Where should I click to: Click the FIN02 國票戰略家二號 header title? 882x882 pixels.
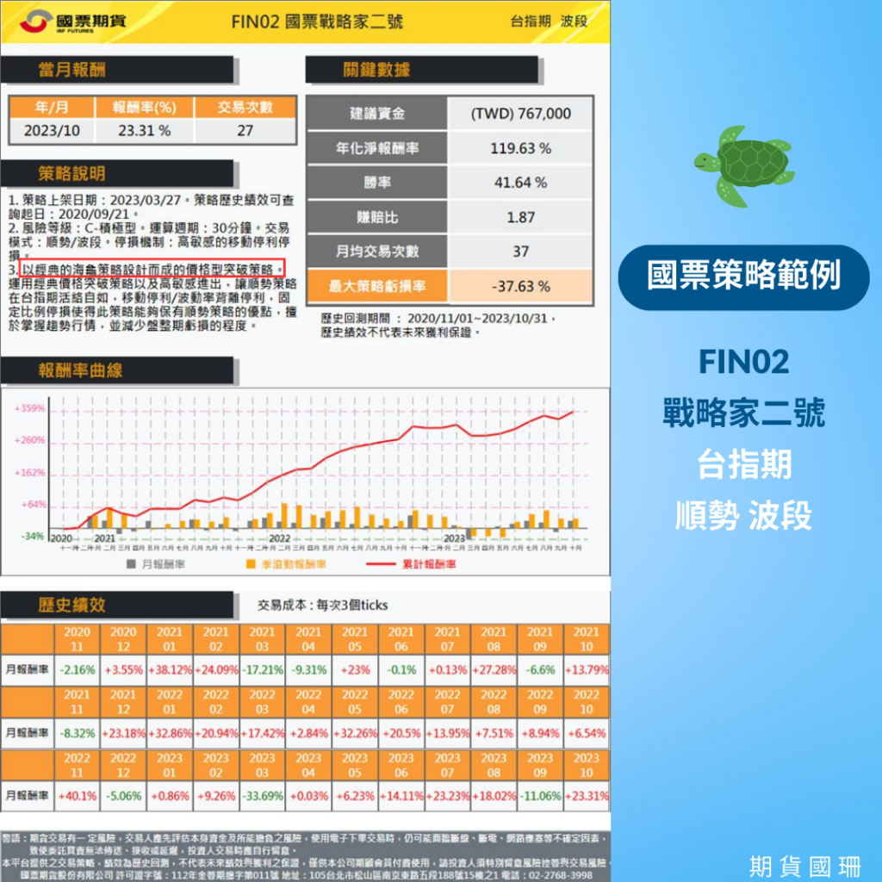pyautogui.click(x=317, y=22)
